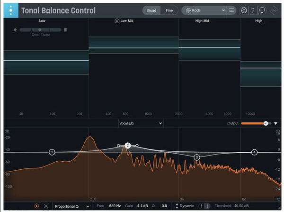Expand the Output triangle menu
This screenshot has width=284, height=212.
pos(275,123)
